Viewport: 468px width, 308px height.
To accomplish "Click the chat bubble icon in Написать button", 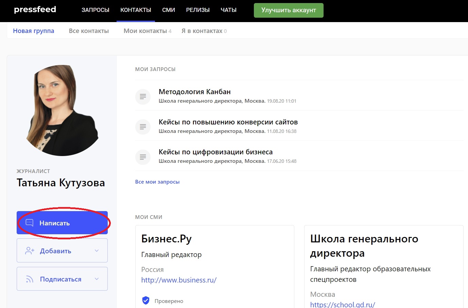I will (30, 223).
